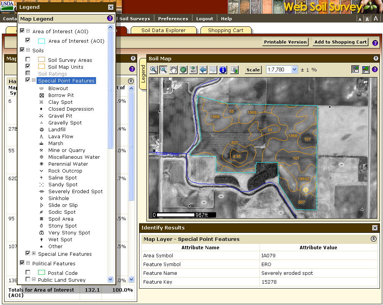Switch to legend-and-map layout icon

(x=355, y=69)
